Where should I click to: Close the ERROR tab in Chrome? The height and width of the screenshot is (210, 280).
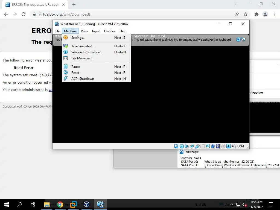[63, 5]
